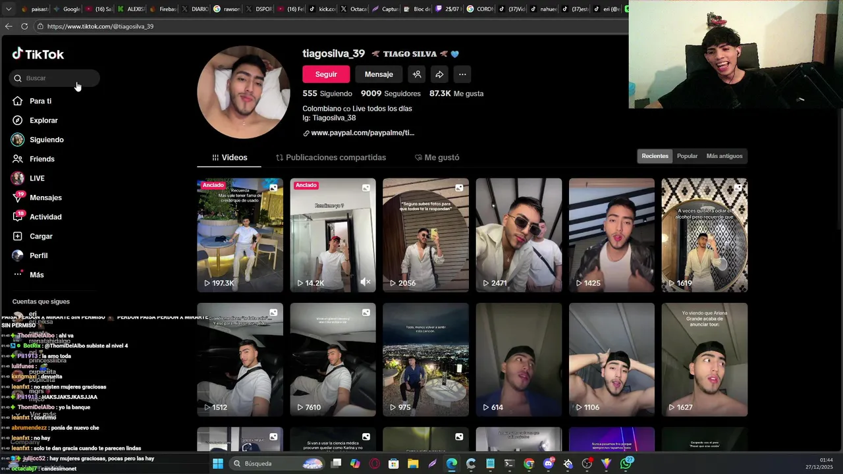Open the video with 2471 views
The height and width of the screenshot is (474, 843).
click(x=518, y=235)
